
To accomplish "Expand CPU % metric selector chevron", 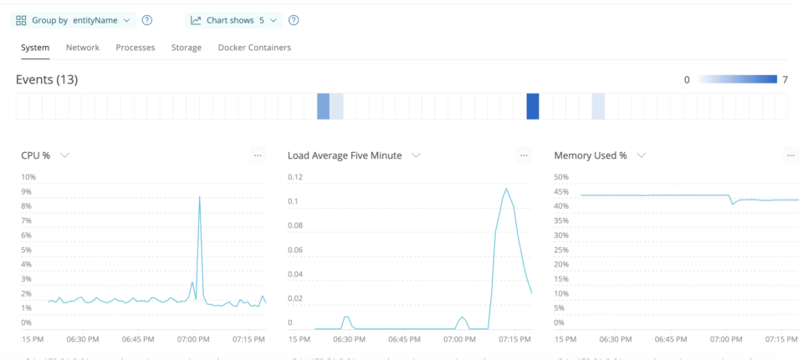I will [64, 155].
